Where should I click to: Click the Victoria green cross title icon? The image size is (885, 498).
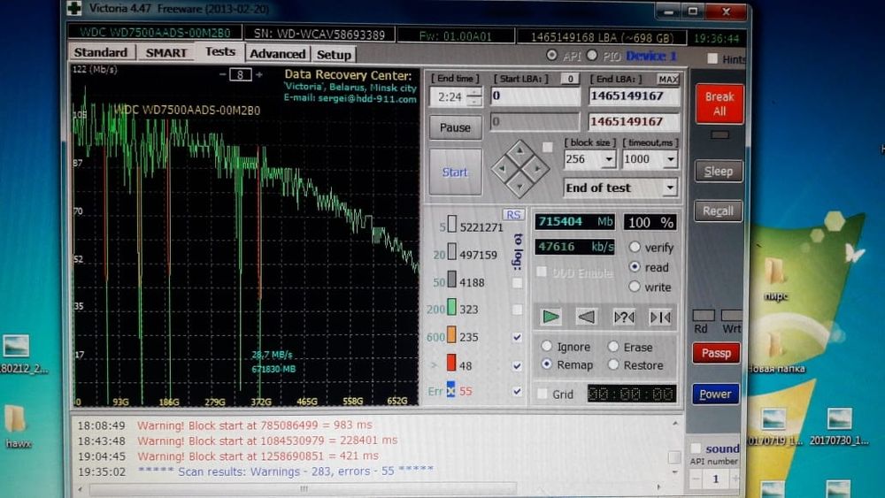[74, 9]
